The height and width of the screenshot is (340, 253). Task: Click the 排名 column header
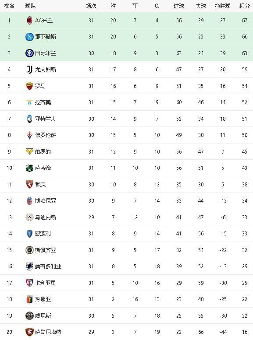(x=9, y=6)
